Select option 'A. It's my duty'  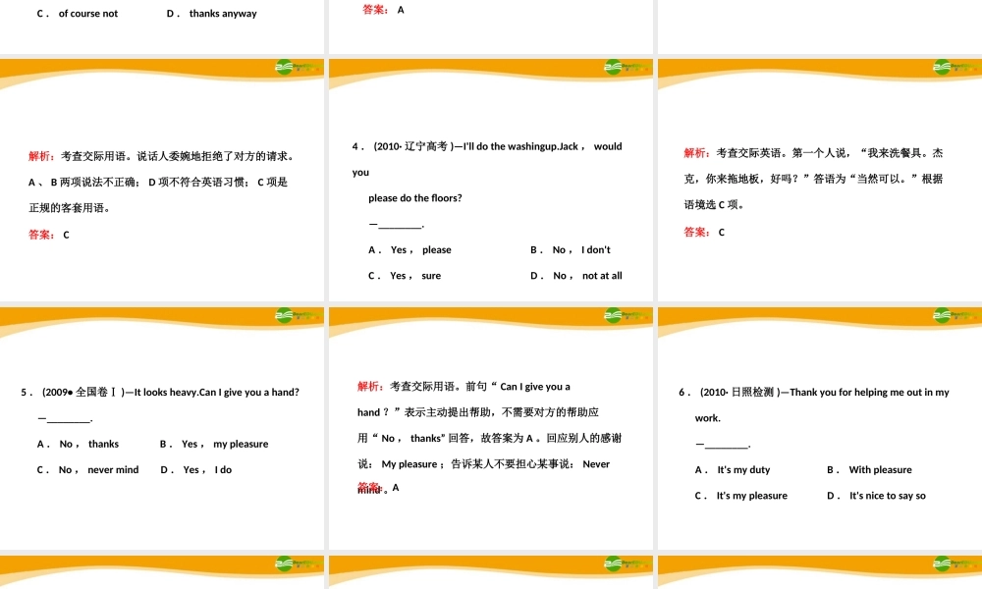point(733,469)
